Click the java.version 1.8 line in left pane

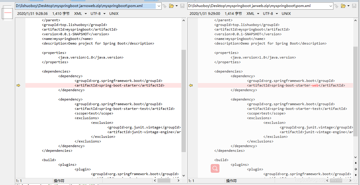click(91, 57)
